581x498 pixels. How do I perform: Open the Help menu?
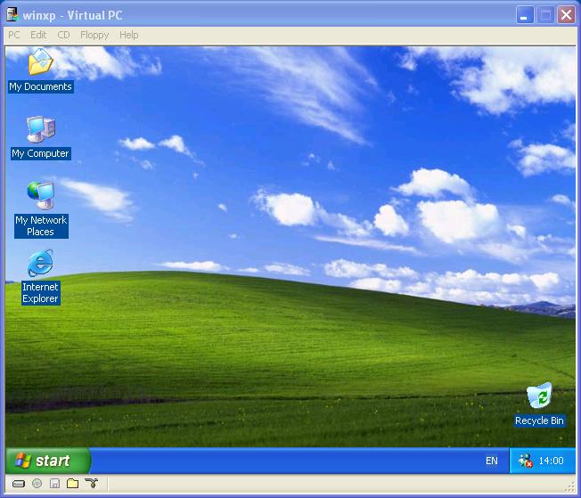pyautogui.click(x=129, y=35)
